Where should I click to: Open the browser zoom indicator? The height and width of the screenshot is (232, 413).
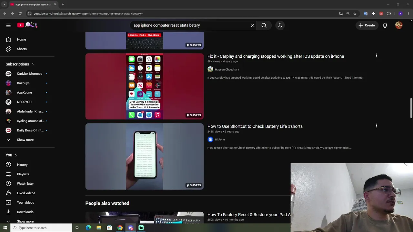pyautogui.click(x=348, y=14)
